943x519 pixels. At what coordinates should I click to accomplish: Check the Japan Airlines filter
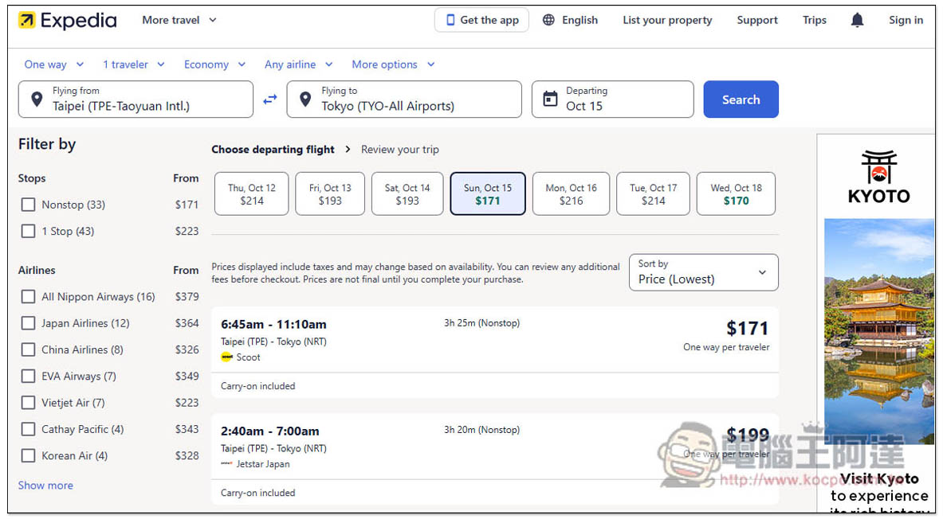29,323
